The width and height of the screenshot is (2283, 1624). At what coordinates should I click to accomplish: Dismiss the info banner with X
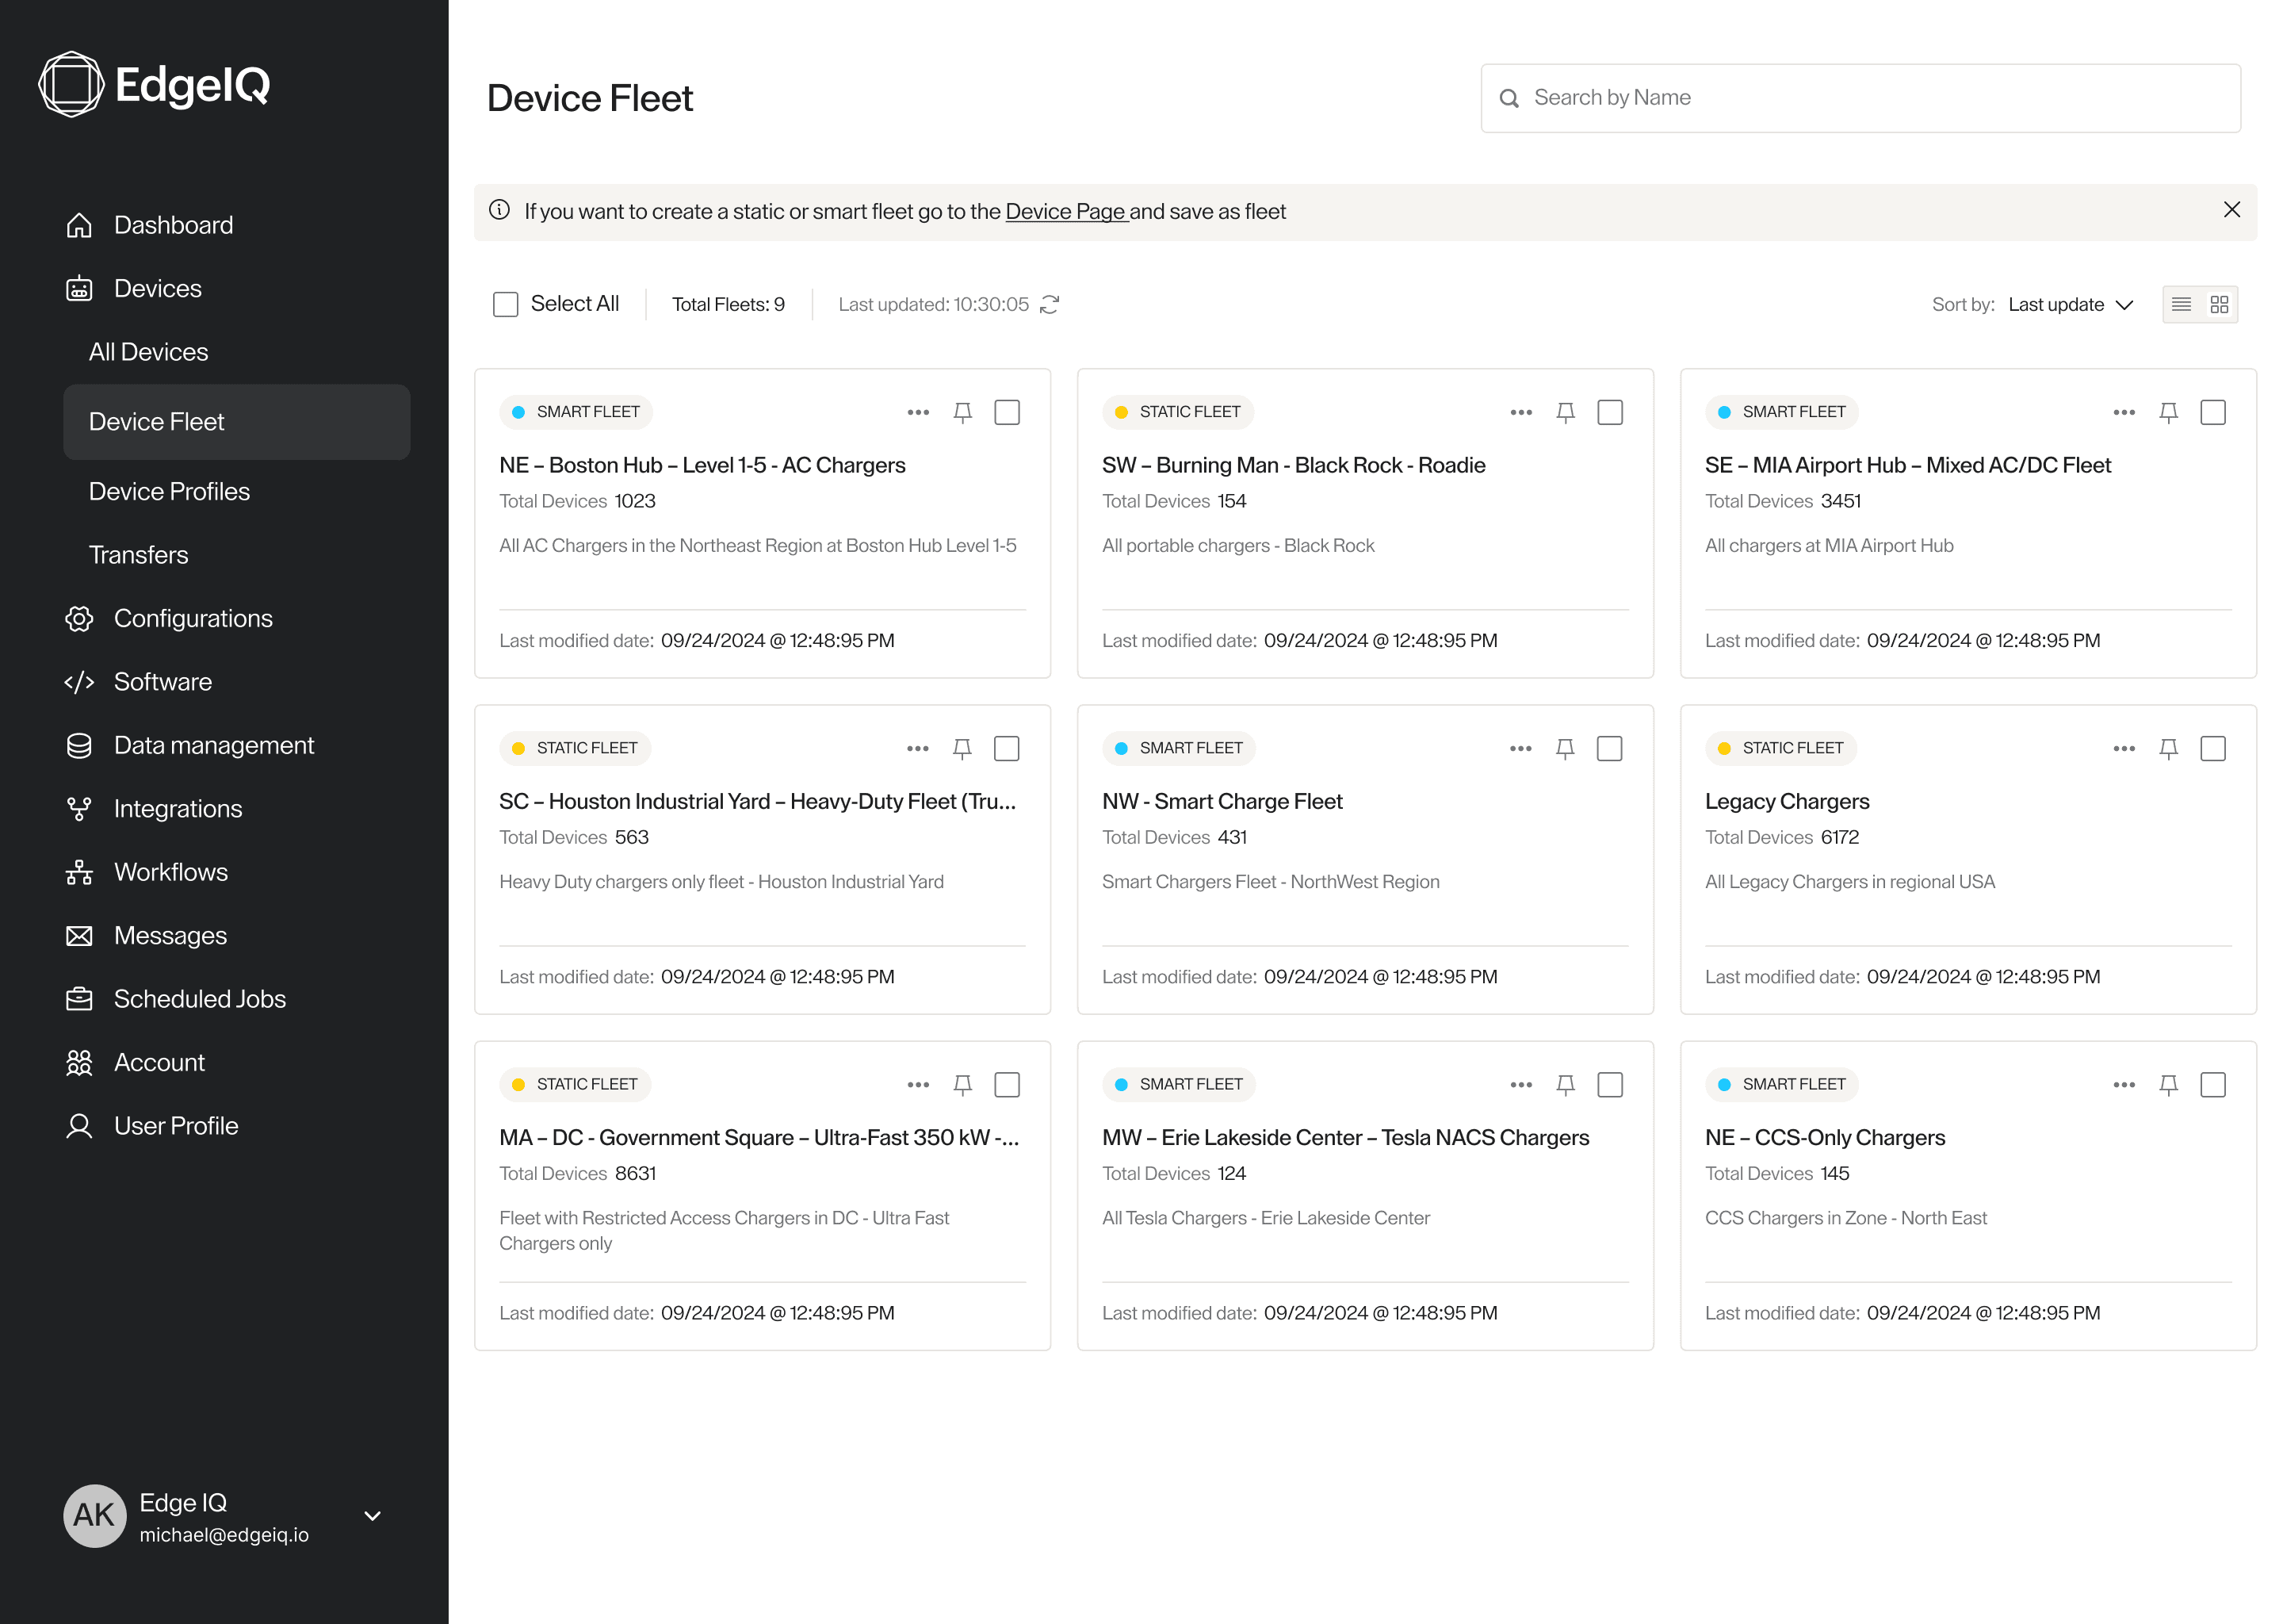point(2231,210)
